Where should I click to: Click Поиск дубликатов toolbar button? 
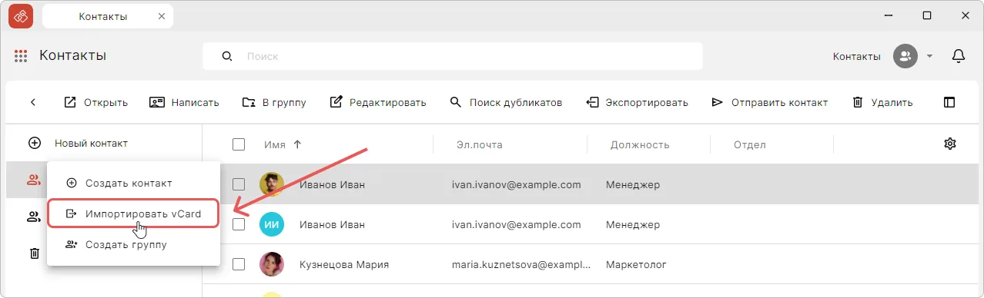pyautogui.click(x=505, y=102)
